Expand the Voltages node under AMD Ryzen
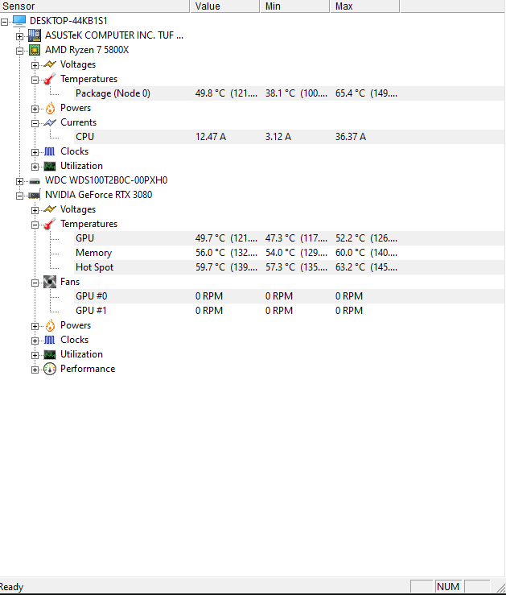This screenshot has width=506, height=595. [35, 65]
